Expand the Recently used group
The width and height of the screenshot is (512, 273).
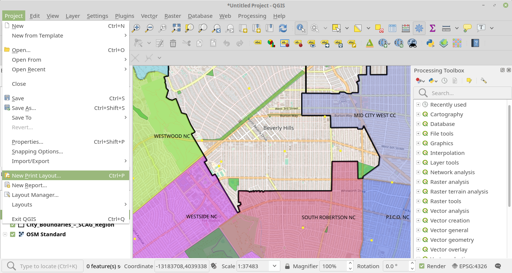418,105
